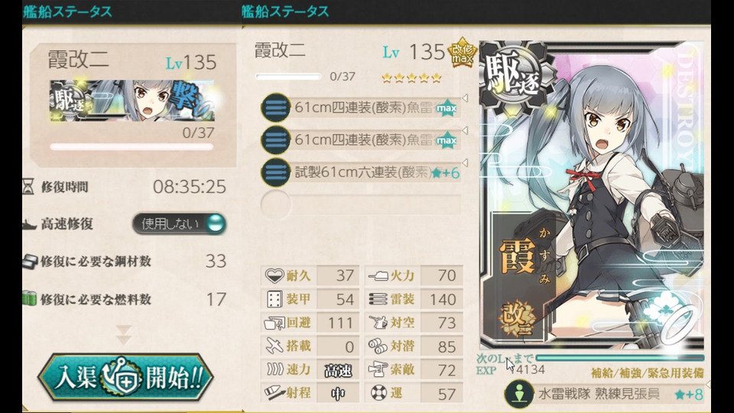Click the torpedo icon on the first equipment slot

[x=276, y=108]
